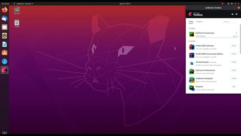This screenshot has width=241, height=136.
Task: Open the JetBrains Toolbox app menu in the top bar
Action: pos(23,3)
